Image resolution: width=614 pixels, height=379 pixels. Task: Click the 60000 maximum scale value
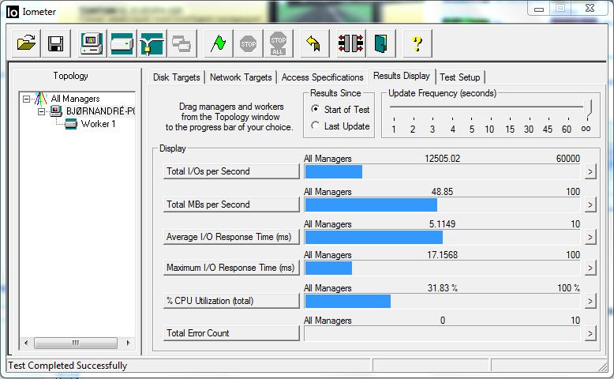tap(567, 159)
